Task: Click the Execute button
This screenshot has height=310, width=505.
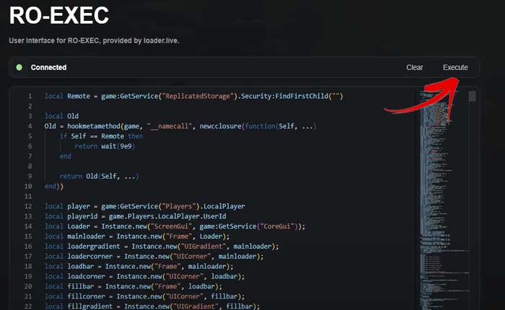Action: pyautogui.click(x=454, y=68)
